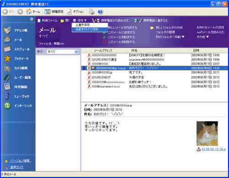Open help with the question mark icon
This screenshot has width=229, height=178.
point(100,12)
